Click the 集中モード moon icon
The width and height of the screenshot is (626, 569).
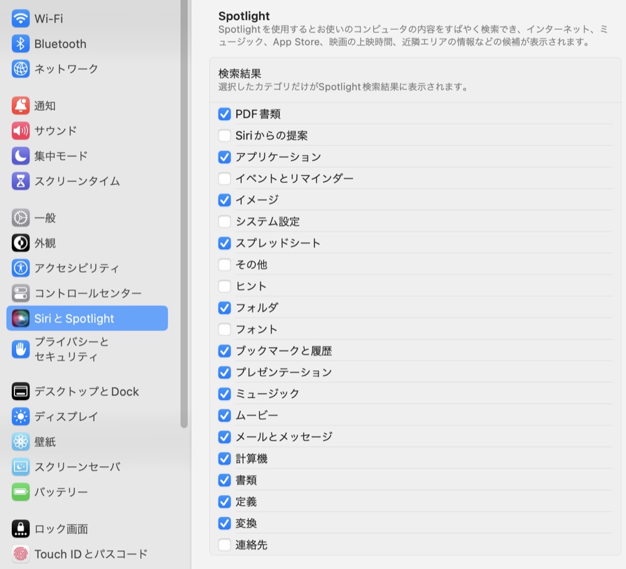pyautogui.click(x=21, y=156)
